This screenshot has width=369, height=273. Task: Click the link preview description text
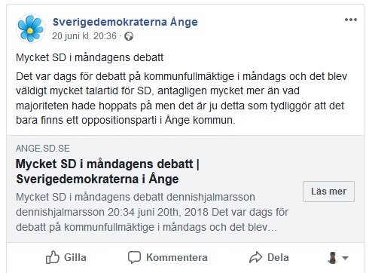(x=152, y=212)
